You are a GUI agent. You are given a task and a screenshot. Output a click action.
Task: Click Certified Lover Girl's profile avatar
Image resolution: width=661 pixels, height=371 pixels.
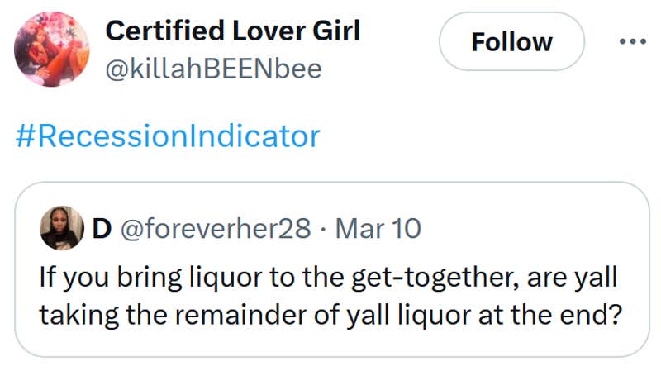click(50, 50)
